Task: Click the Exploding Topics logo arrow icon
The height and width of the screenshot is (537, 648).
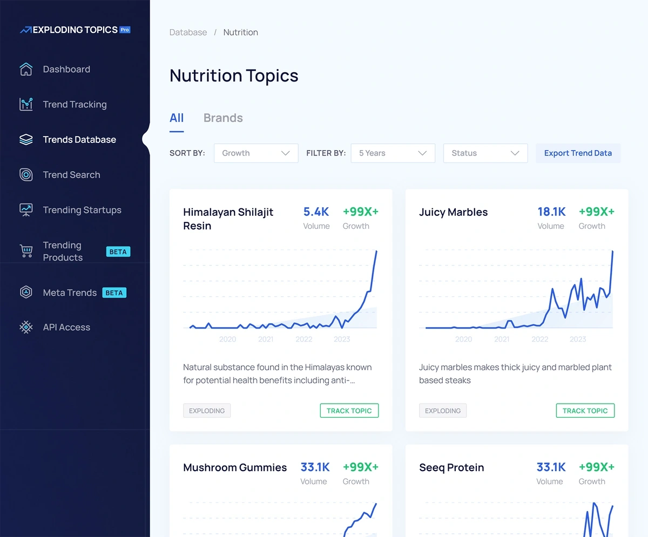Action: [x=25, y=30]
